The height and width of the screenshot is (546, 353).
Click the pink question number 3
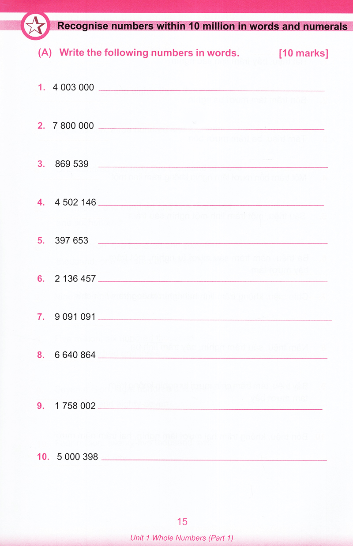click(x=41, y=164)
